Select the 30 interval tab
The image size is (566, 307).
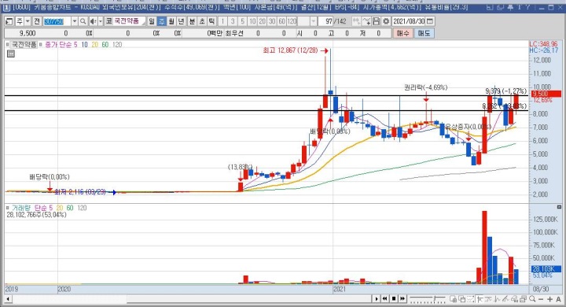[272, 21]
